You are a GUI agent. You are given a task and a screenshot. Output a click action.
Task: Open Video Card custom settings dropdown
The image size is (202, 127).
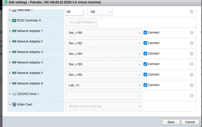point(104,106)
